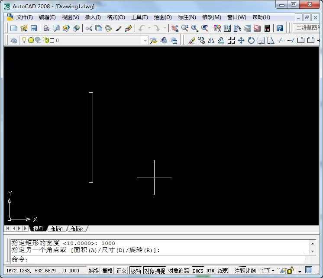This screenshot has height=278, width=323.
Task: Toggle 线宽 lineweight display
Action: (x=223, y=271)
